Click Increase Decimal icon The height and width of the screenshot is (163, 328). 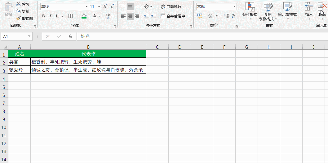tap(226, 16)
